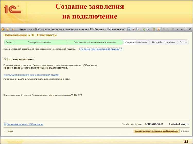Image resolution: width=193 pixels, height=144 pixels.
Task: Click the document icon beside Как подключиться
Action: click(x=5, y=124)
